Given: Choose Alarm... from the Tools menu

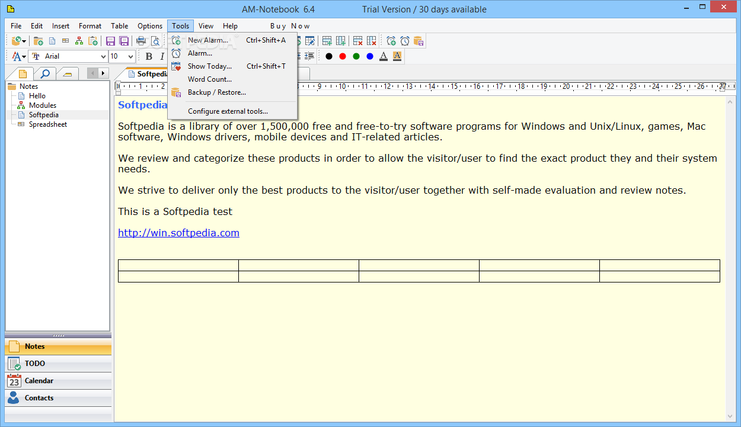Looking at the screenshot, I should pos(232,53).
